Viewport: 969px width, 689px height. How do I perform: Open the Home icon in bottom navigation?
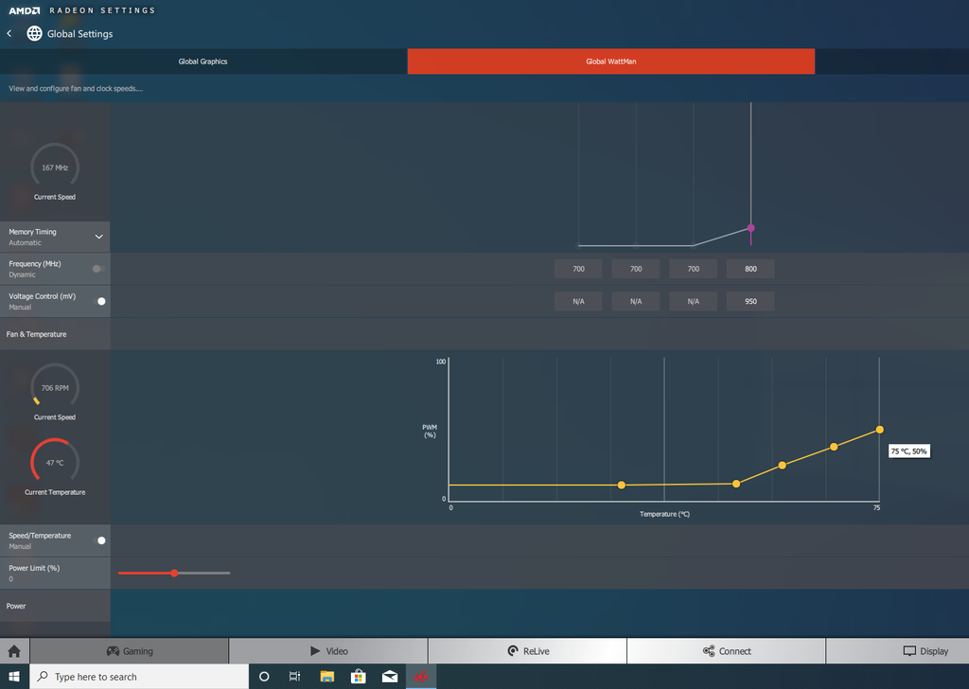pos(14,651)
